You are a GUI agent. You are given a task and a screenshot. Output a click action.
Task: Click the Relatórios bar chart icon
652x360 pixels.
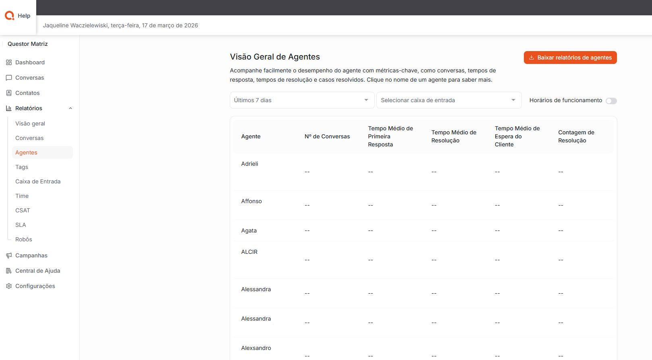pos(9,108)
